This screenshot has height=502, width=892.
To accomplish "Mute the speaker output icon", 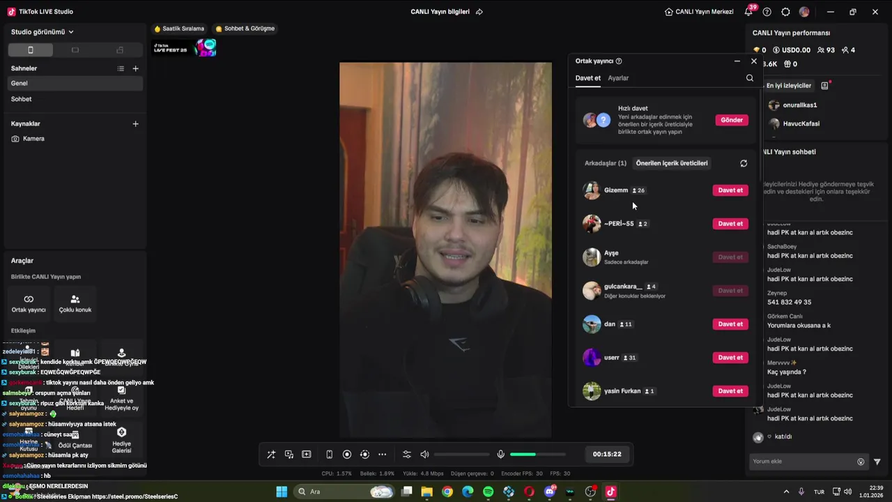I will coord(424,455).
